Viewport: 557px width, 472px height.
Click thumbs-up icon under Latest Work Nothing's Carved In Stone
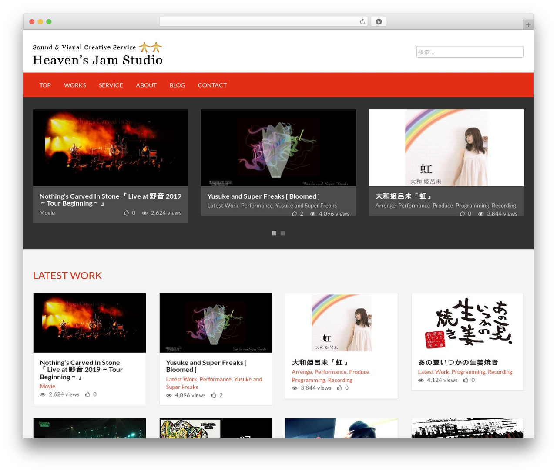pyautogui.click(x=87, y=394)
